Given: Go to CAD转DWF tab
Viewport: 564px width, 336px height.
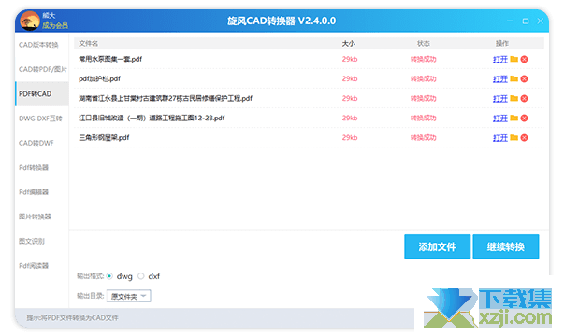Looking at the screenshot, I should [36, 143].
